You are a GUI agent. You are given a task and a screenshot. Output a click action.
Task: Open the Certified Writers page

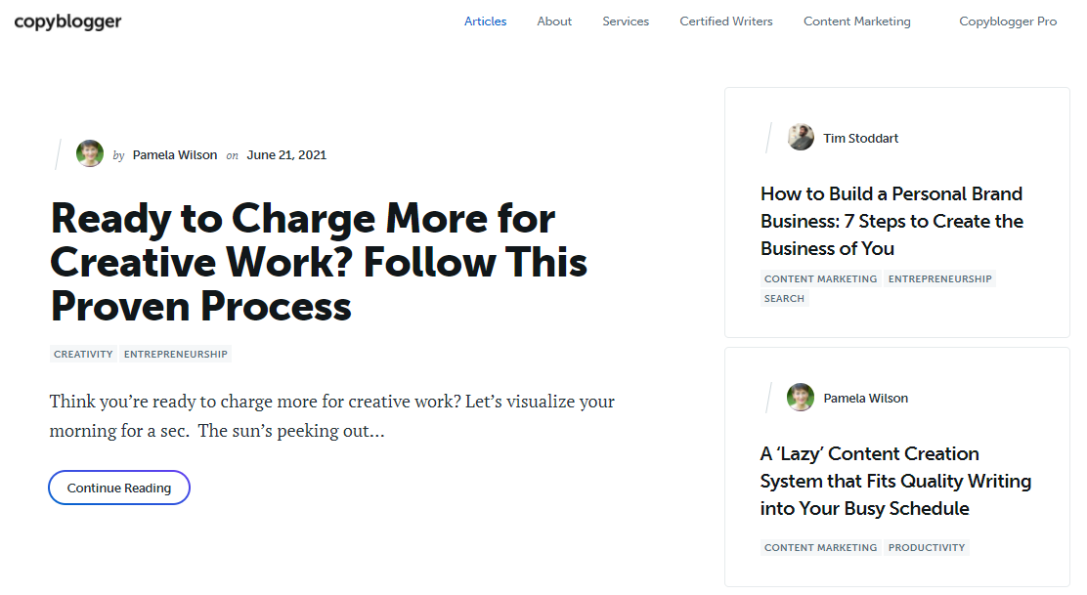click(725, 21)
